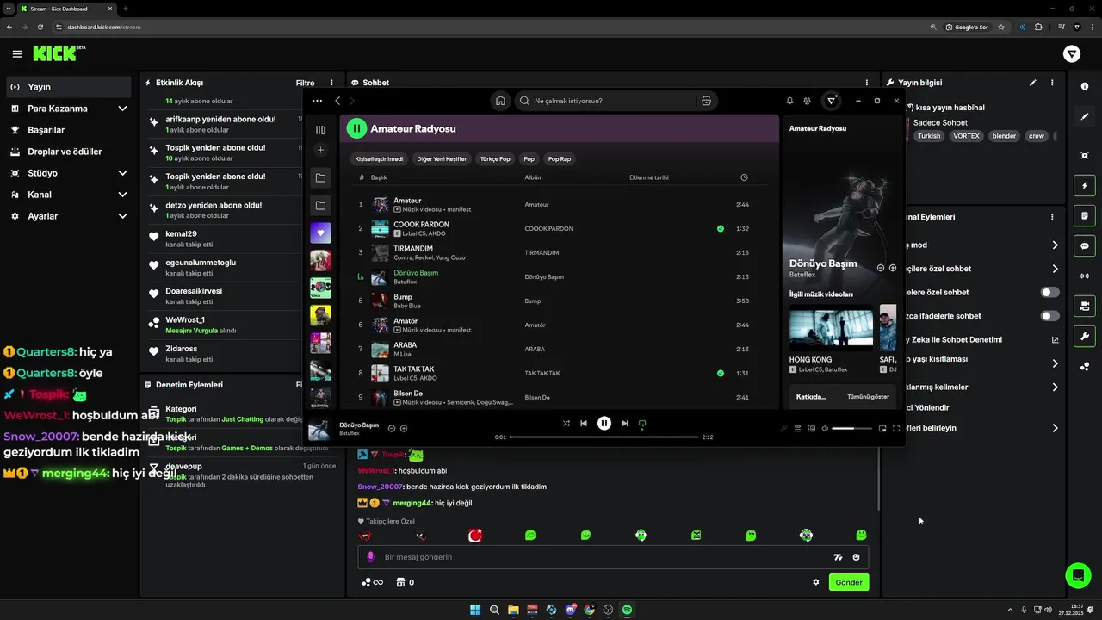Adjust Spotify volume slider
Viewport: 1102px width, 620px height.
coord(851,428)
